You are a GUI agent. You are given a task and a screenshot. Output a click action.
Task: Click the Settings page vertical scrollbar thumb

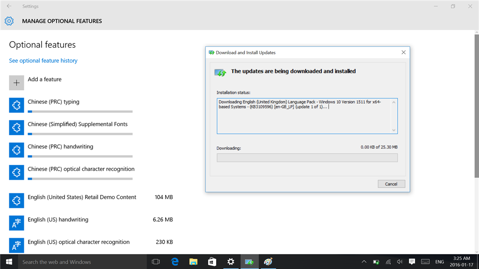[x=477, y=106]
